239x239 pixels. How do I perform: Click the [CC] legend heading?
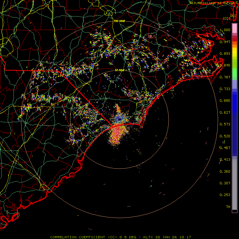[x=227, y=18]
